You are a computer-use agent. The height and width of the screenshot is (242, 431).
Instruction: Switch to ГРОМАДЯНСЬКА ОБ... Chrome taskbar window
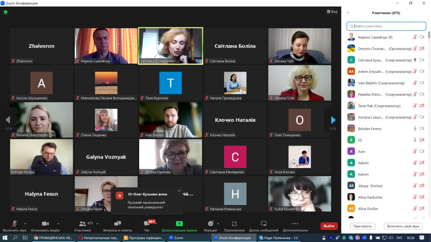click(x=53, y=238)
